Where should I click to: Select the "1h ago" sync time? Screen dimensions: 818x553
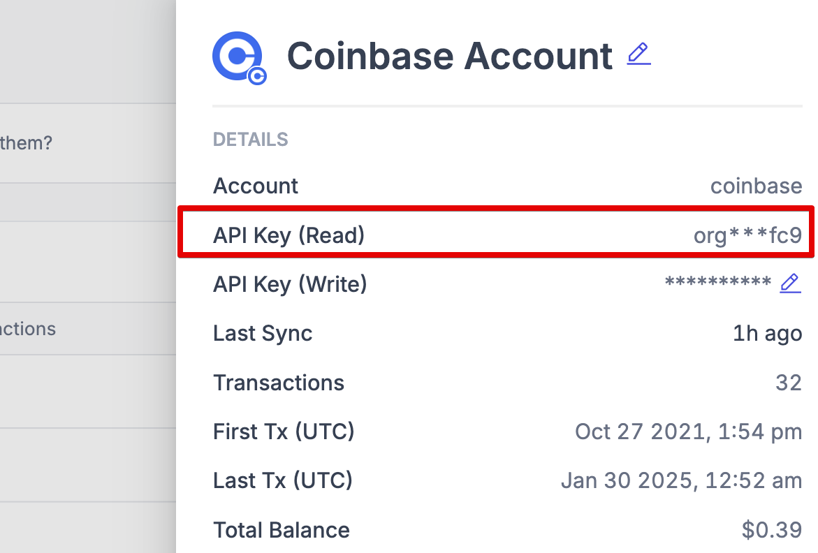[767, 334]
